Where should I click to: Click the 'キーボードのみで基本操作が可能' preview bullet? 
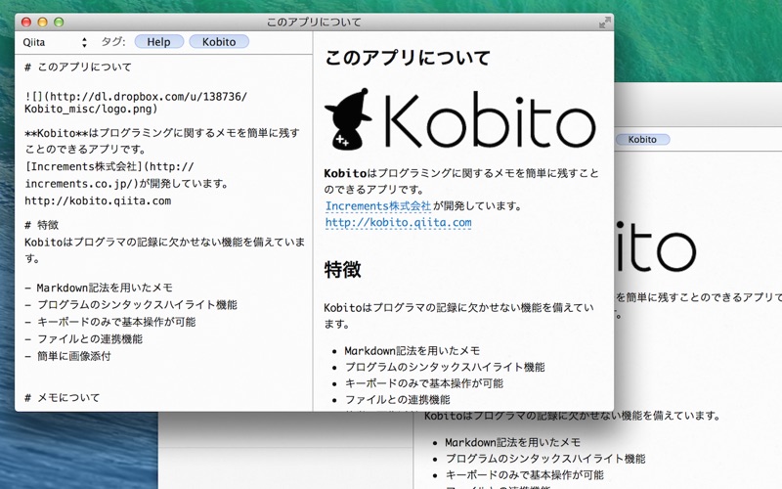tap(424, 383)
